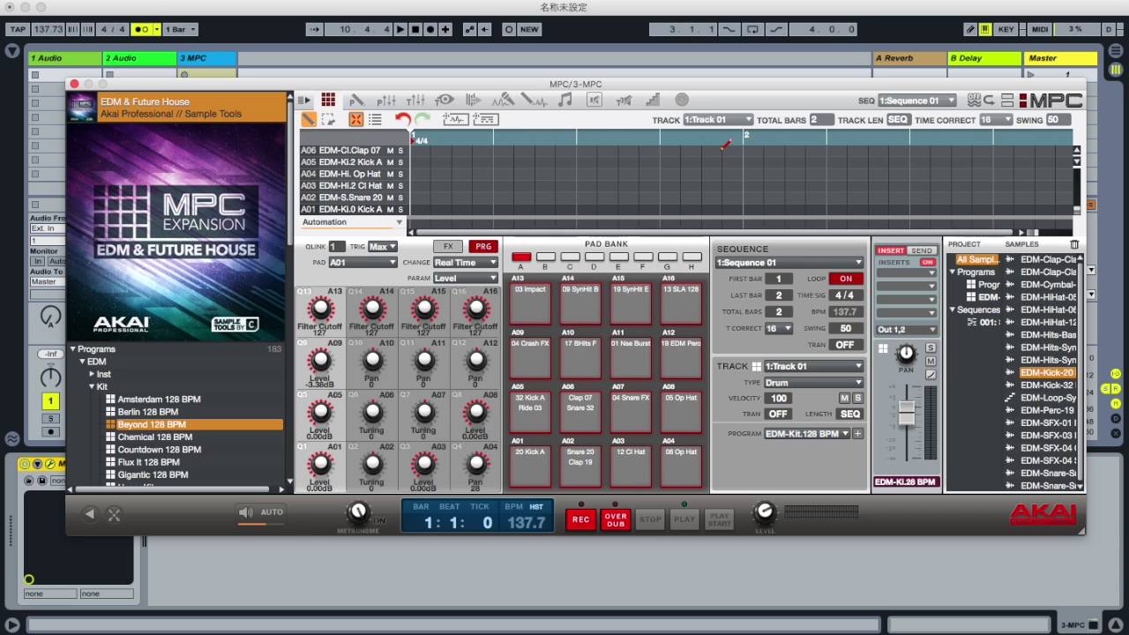Solo the channel strip with S button

(931, 348)
